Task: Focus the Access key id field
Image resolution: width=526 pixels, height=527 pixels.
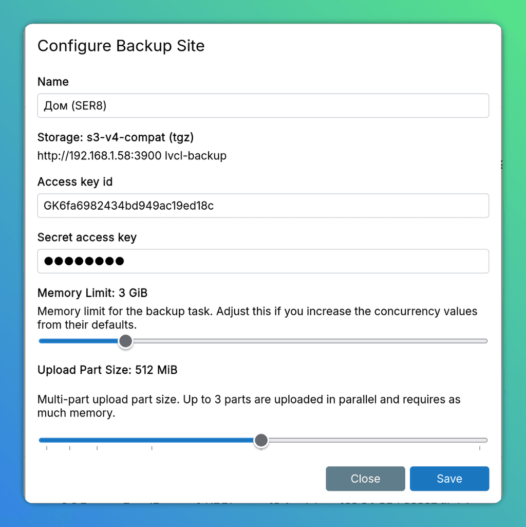Action: click(x=262, y=206)
